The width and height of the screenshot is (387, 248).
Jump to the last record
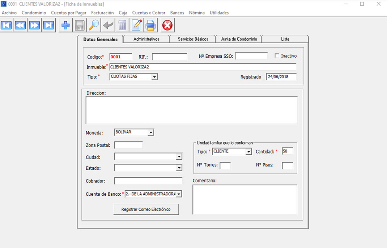click(48, 25)
